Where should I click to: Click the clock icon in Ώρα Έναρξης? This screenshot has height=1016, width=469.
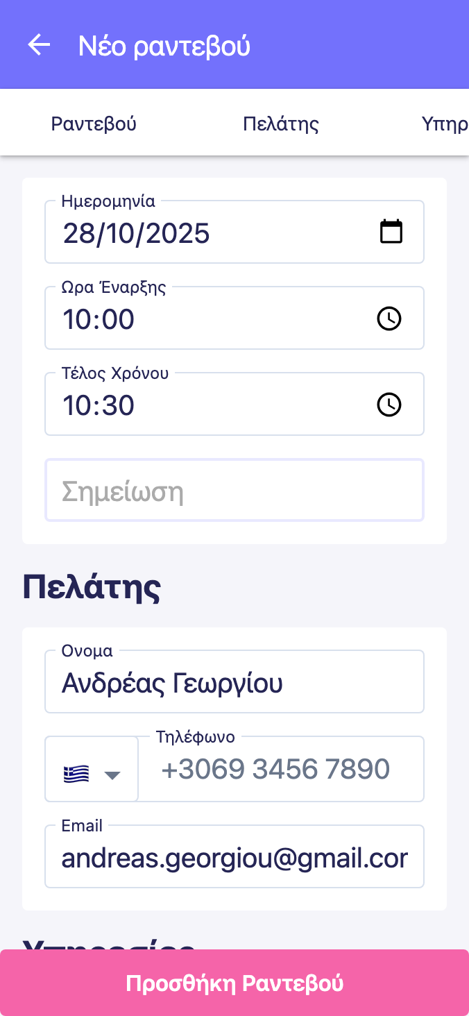click(389, 319)
